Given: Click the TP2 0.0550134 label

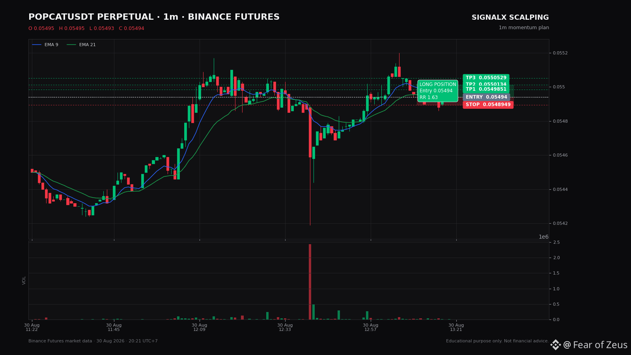Looking at the screenshot, I should tap(486, 84).
